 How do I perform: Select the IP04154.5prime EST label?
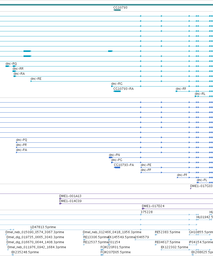click(201, 242)
